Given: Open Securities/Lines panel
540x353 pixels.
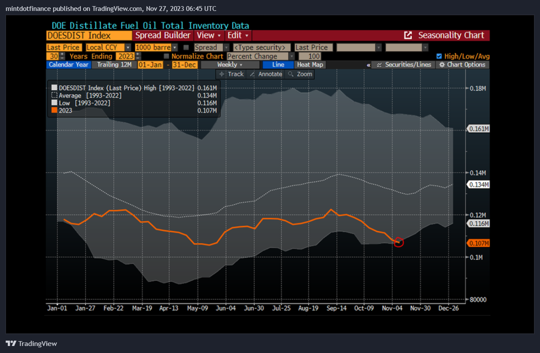Looking at the screenshot, I should click(404, 64).
